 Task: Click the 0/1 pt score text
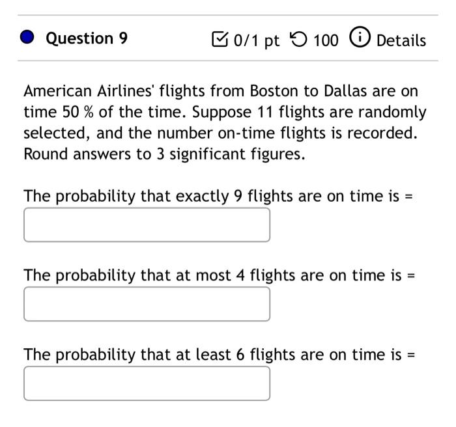(x=257, y=40)
